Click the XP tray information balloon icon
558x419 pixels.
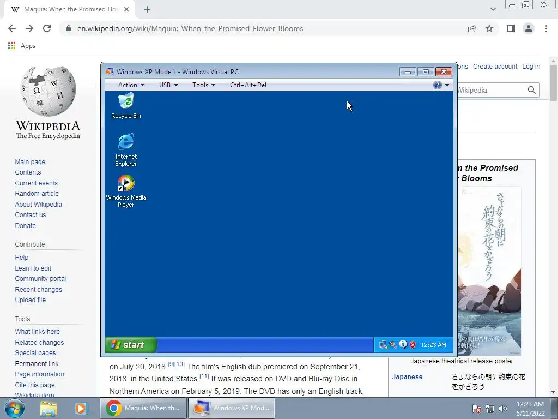[x=403, y=345]
